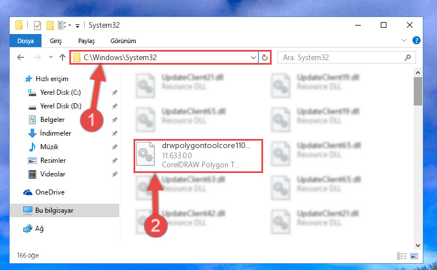The height and width of the screenshot is (270, 437).
Task: Select the drwpolygontoolcore110 DLL file
Action: point(198,156)
